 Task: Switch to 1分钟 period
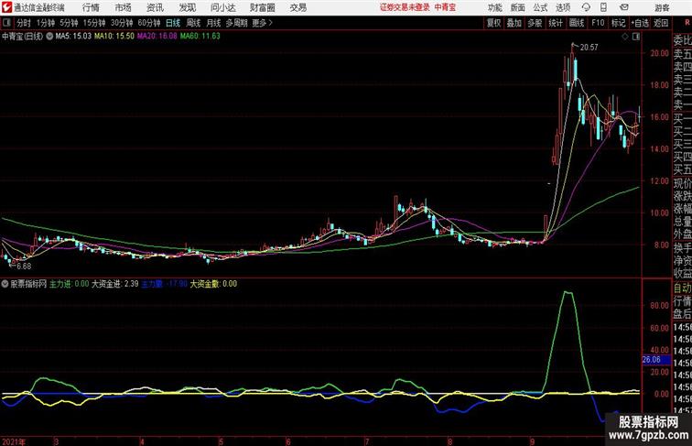[46, 23]
